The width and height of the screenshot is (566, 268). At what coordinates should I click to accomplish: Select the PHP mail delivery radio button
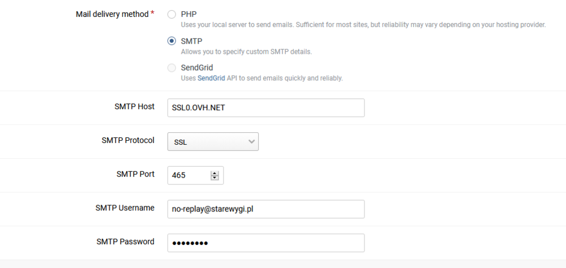tap(171, 14)
